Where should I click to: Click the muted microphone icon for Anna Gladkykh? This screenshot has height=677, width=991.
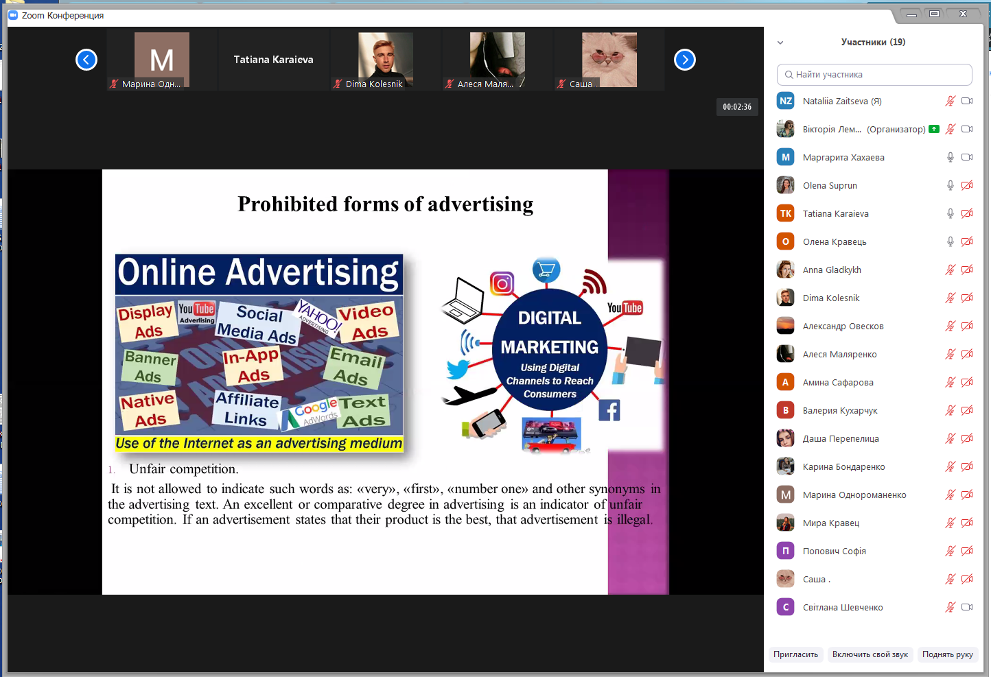click(951, 270)
